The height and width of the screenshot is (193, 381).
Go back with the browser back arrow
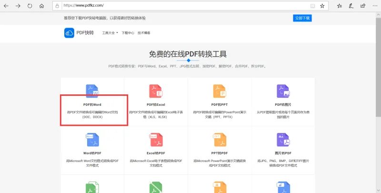coord(6,6)
